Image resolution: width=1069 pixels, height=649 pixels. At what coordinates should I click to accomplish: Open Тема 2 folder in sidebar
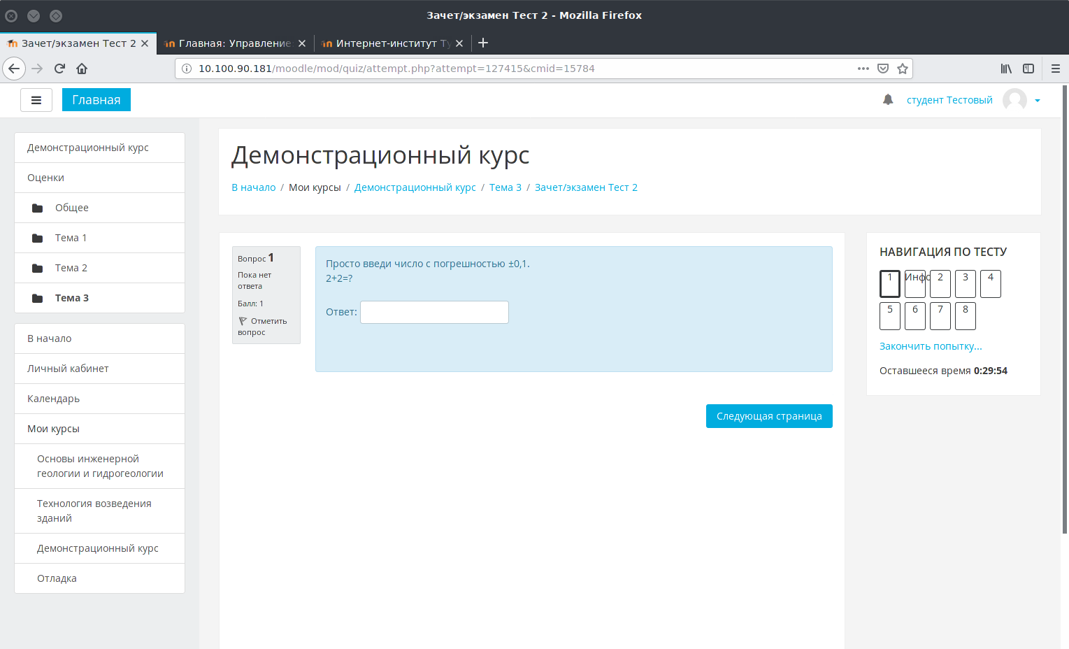pyautogui.click(x=99, y=268)
